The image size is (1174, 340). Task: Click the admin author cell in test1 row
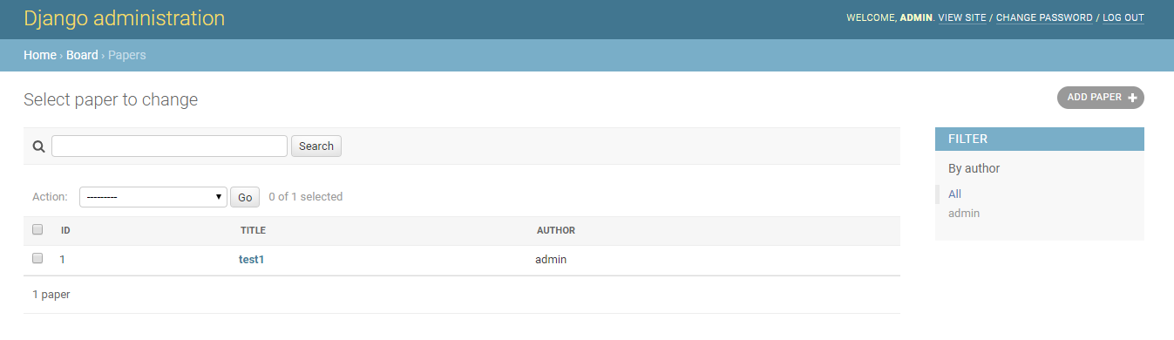[x=551, y=259]
